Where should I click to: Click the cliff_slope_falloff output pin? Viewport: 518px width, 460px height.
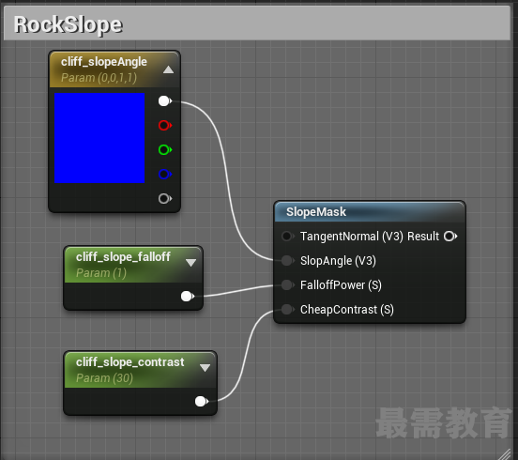[188, 297]
